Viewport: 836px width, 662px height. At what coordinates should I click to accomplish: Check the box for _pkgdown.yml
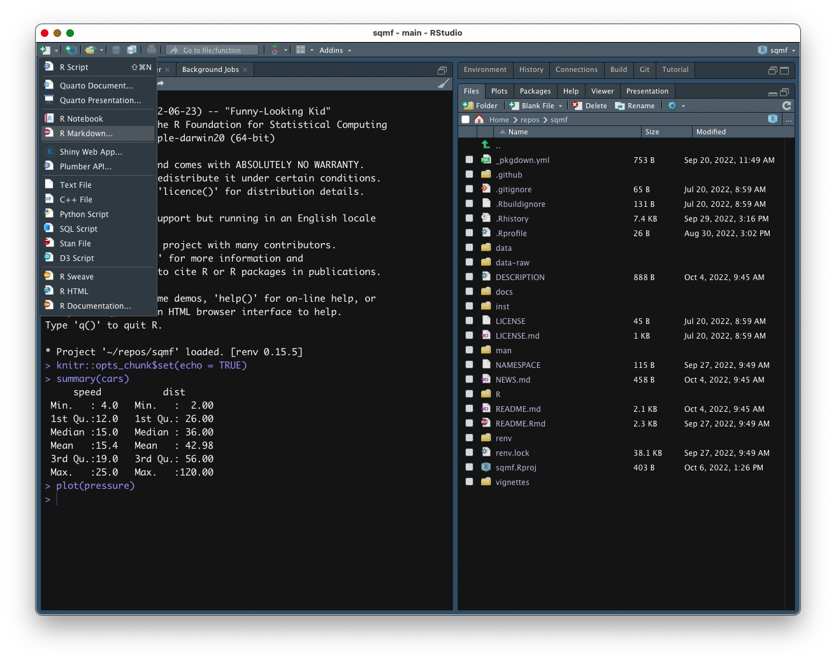(x=470, y=160)
